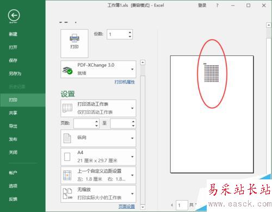Click the settings panel scroll-down arrow

coord(143,207)
